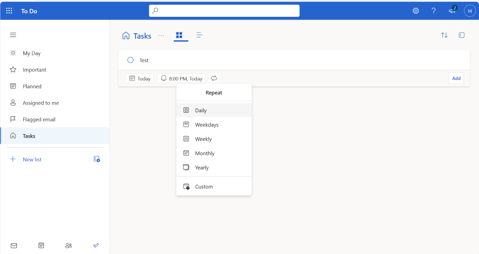Open Help question mark icon
The width and height of the screenshot is (479, 254).
point(434,11)
